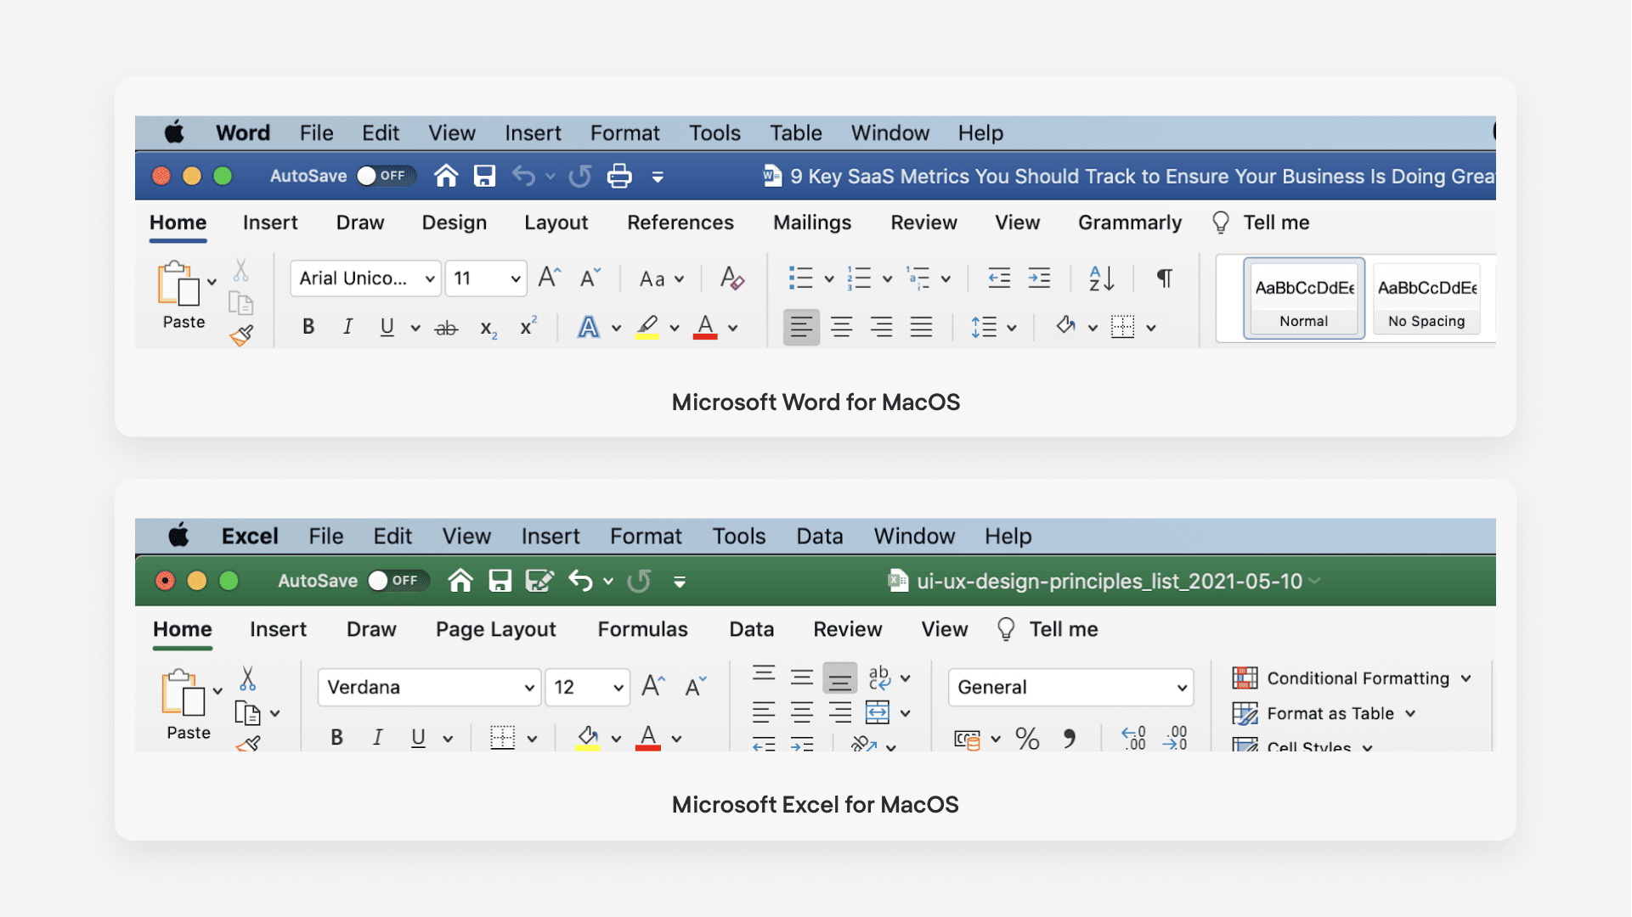Click Tell me search in Word ribbon
Viewport: 1632px width, 917px height.
tap(1275, 222)
